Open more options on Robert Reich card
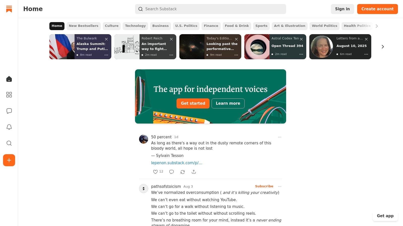This screenshot has height=226, width=403. 171,55
